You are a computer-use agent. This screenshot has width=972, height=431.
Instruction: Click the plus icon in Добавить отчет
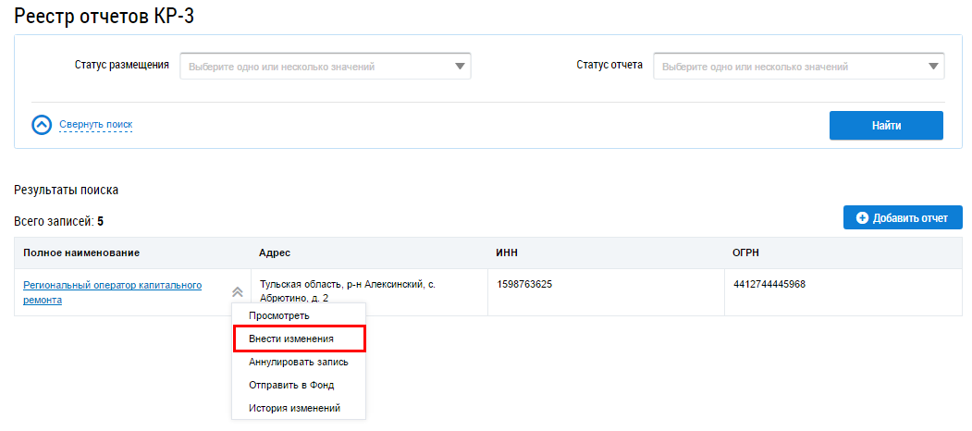(862, 217)
